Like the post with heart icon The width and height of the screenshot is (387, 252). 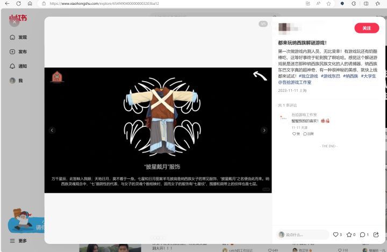click(x=335, y=234)
